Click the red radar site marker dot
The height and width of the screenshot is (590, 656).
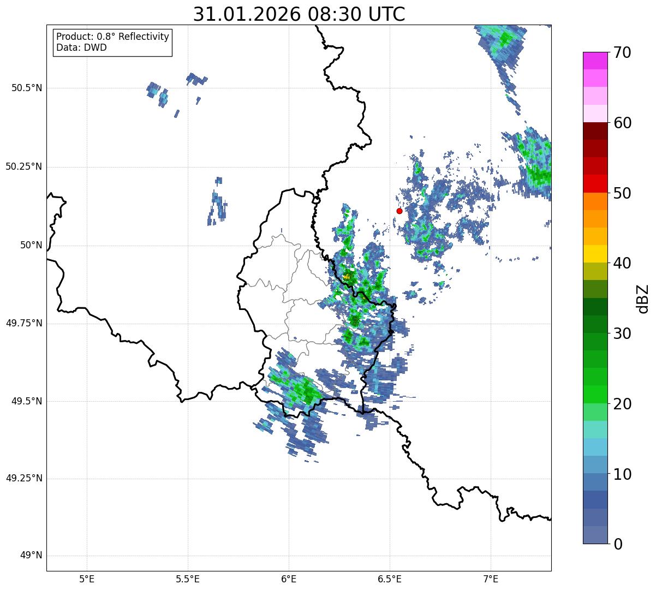[399, 211]
